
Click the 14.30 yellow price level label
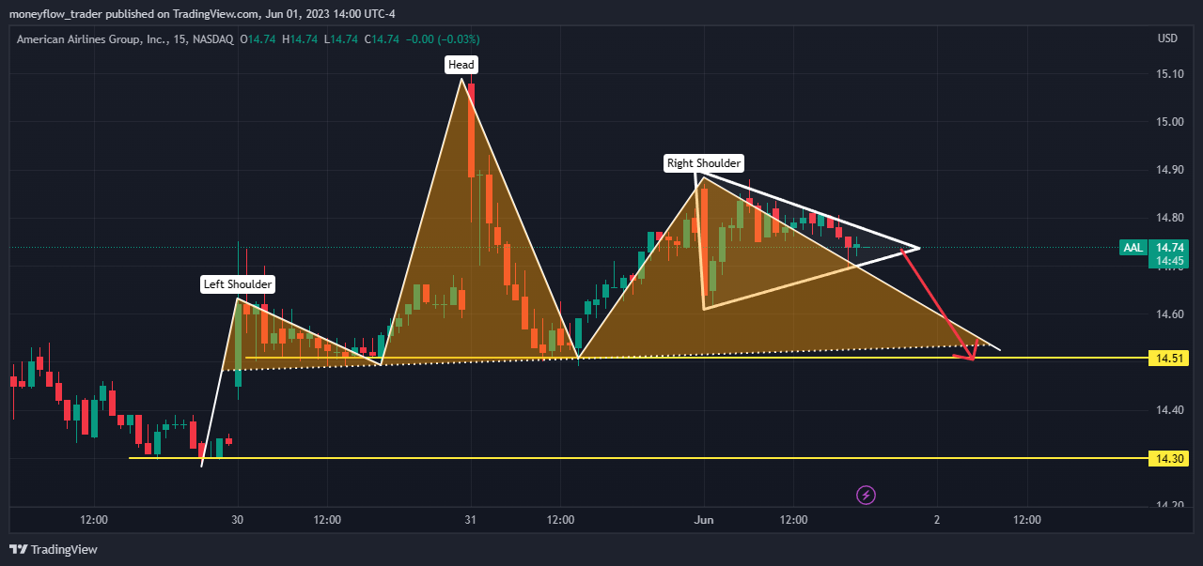coord(1171,458)
